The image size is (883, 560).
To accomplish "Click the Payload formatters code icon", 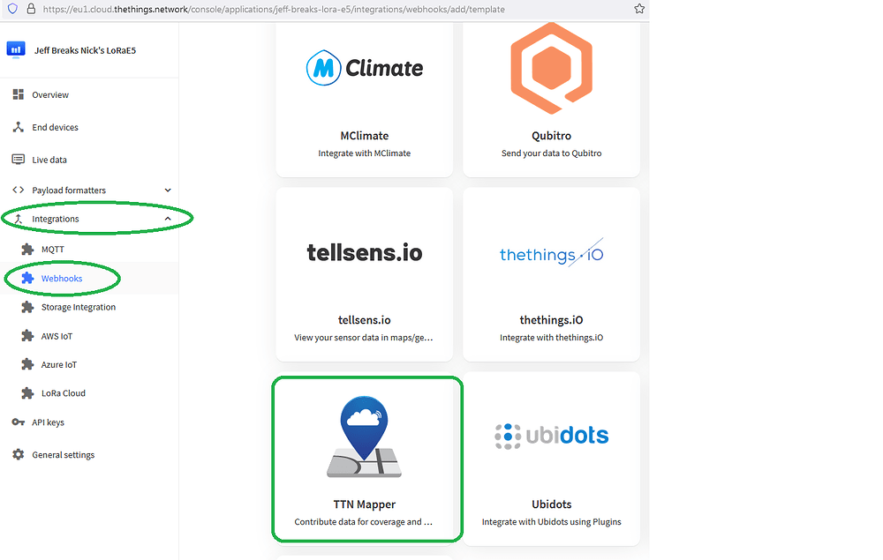I will point(18,190).
